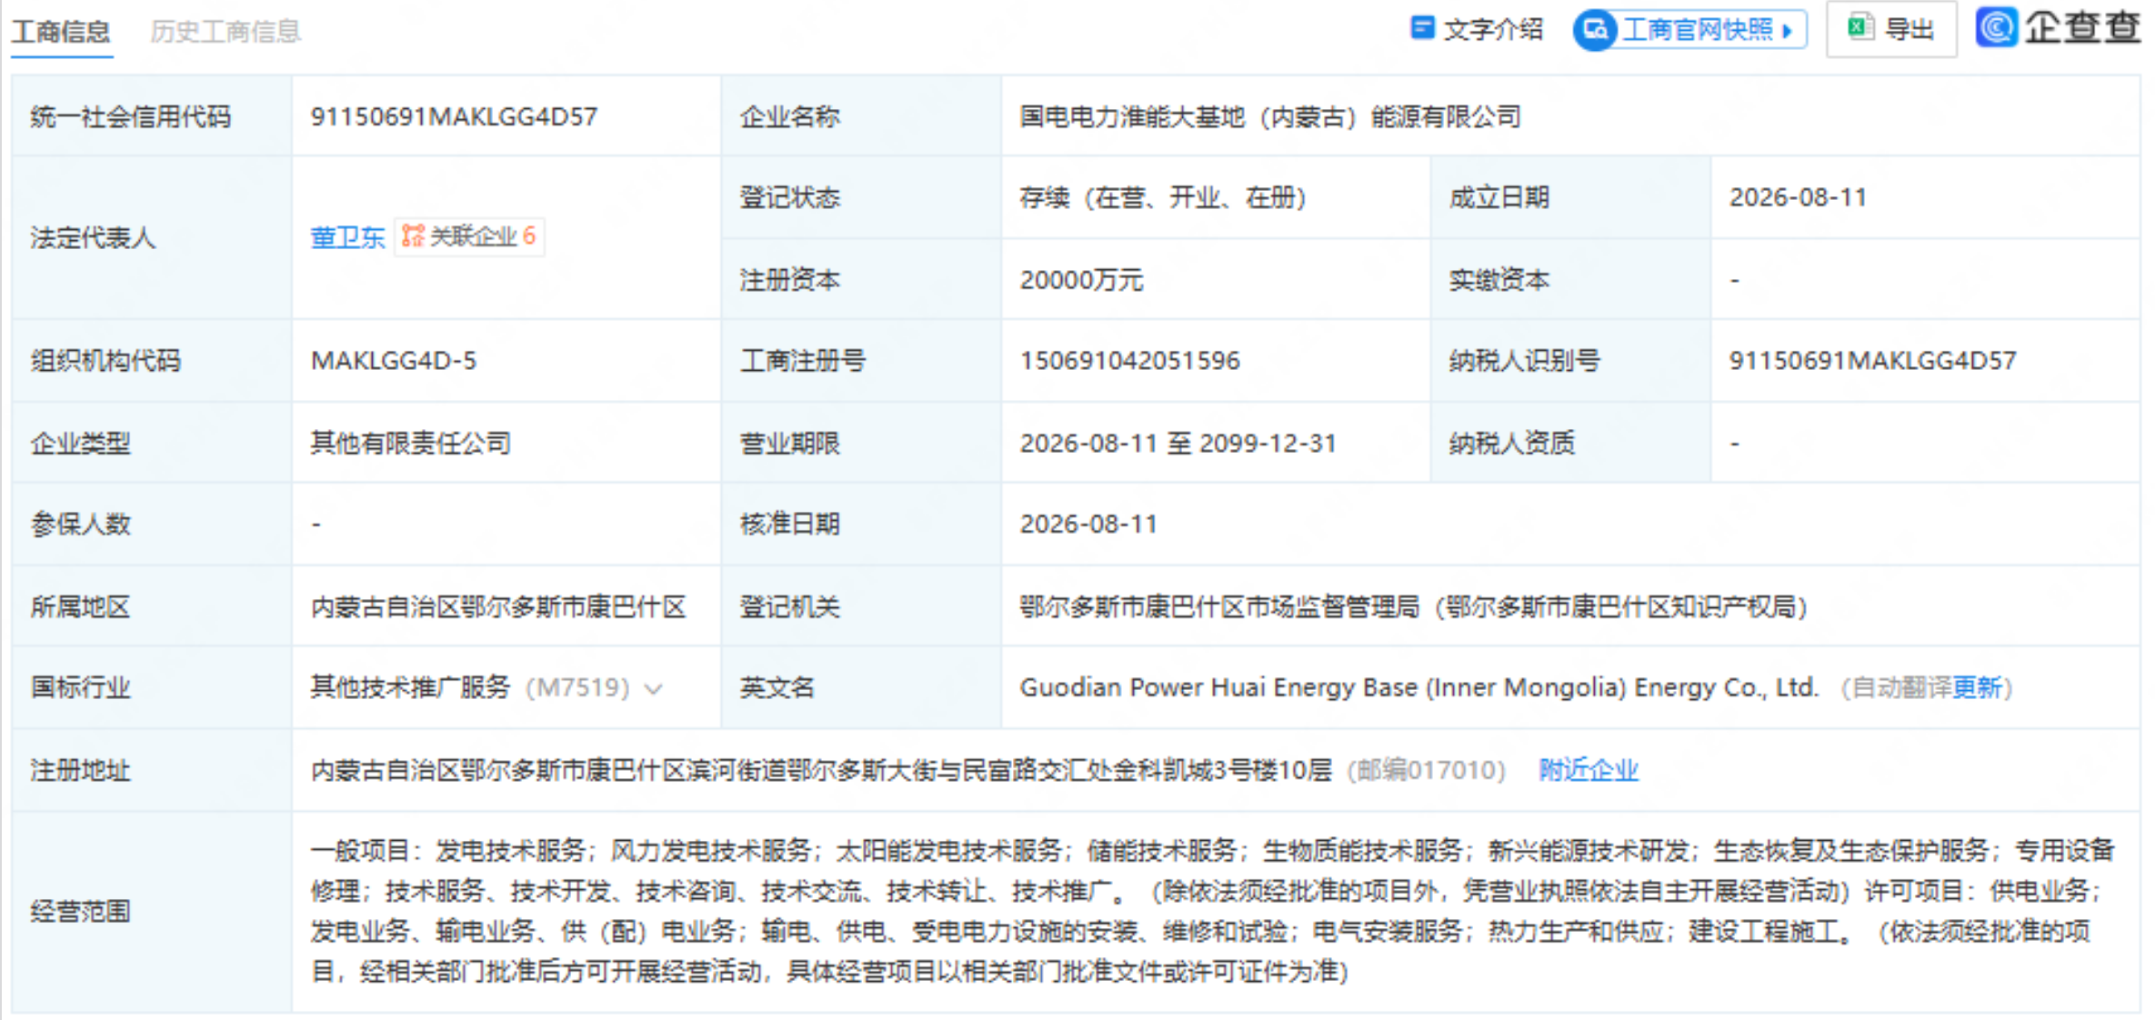Click the 注册地址 label
The height and width of the screenshot is (1020, 2155).
click(80, 771)
